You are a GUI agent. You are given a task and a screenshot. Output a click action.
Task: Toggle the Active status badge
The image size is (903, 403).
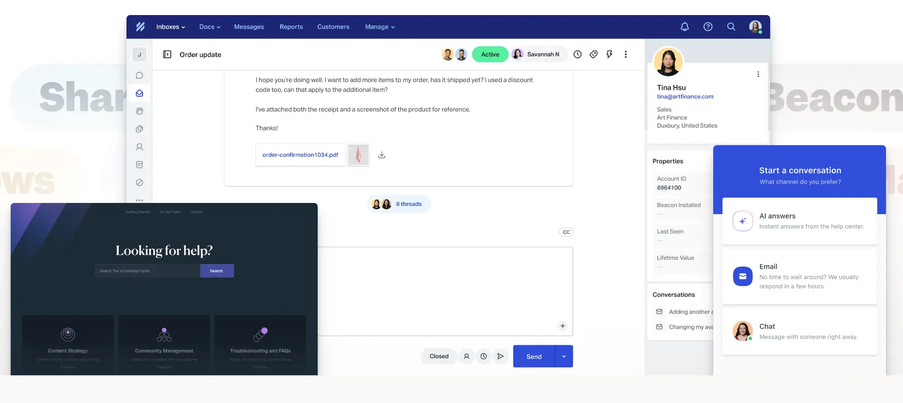point(490,54)
